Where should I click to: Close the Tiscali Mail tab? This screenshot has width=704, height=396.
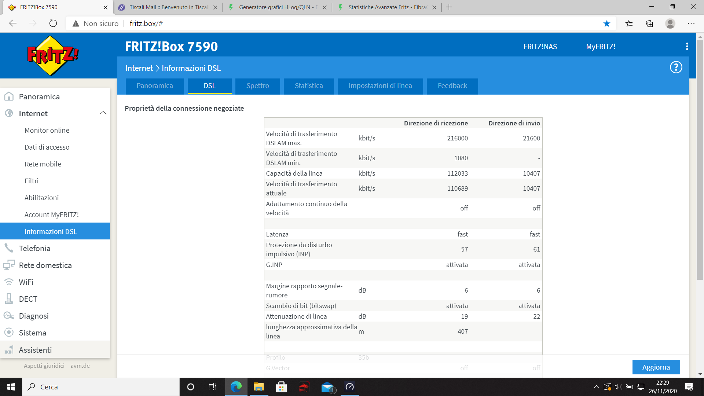click(215, 7)
